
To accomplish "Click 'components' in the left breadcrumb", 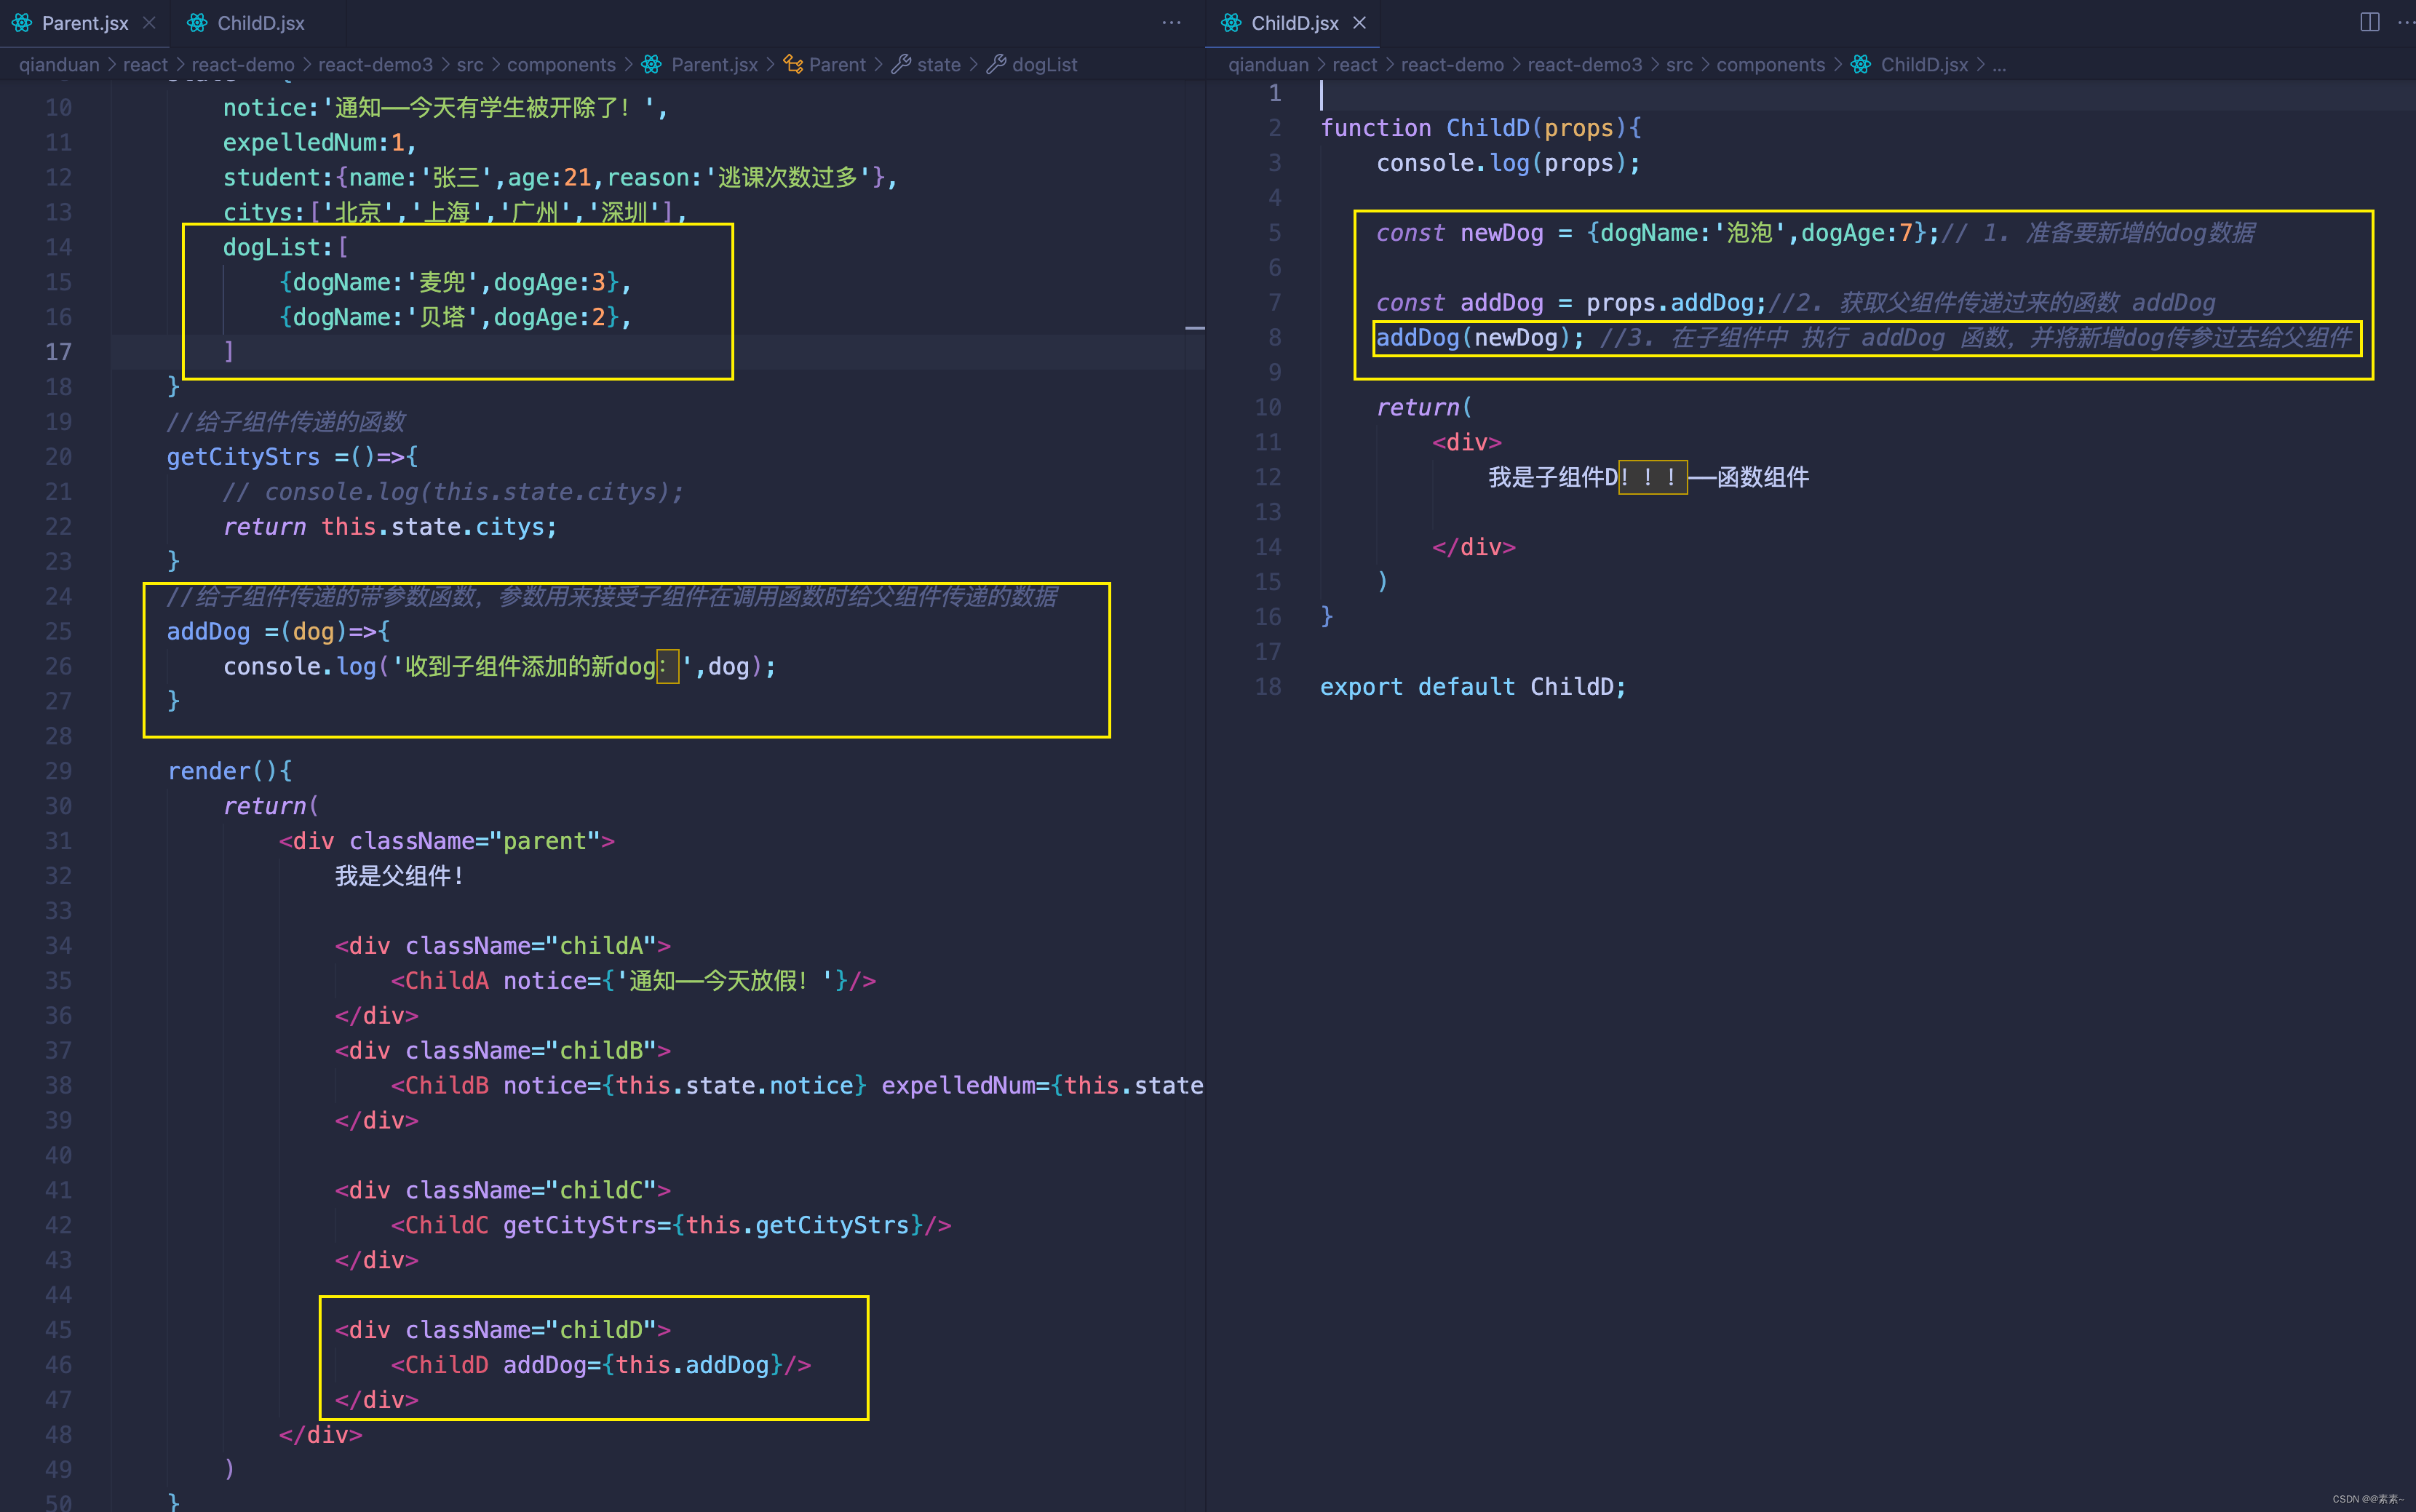I will [561, 65].
